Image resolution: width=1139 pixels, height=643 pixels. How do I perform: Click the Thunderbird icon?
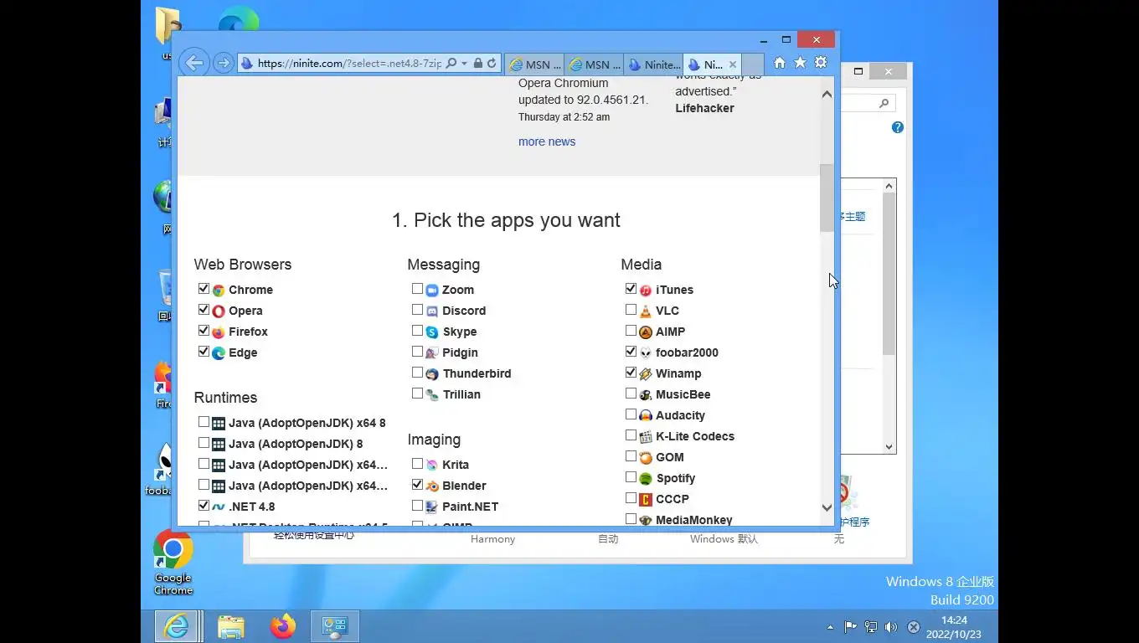(432, 373)
